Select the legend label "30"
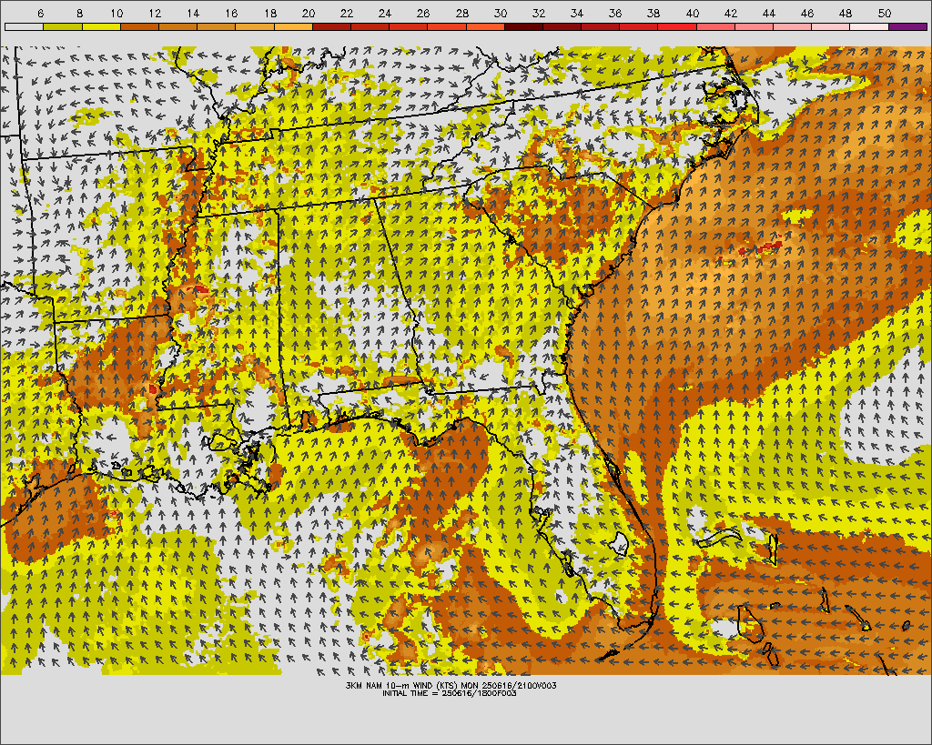 [x=501, y=13]
